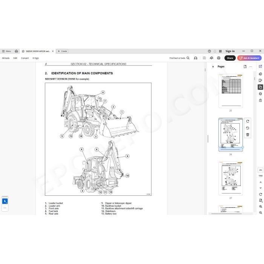264x264 pixels.
Task: Click the Create new tab button
Action: click(x=62, y=51)
